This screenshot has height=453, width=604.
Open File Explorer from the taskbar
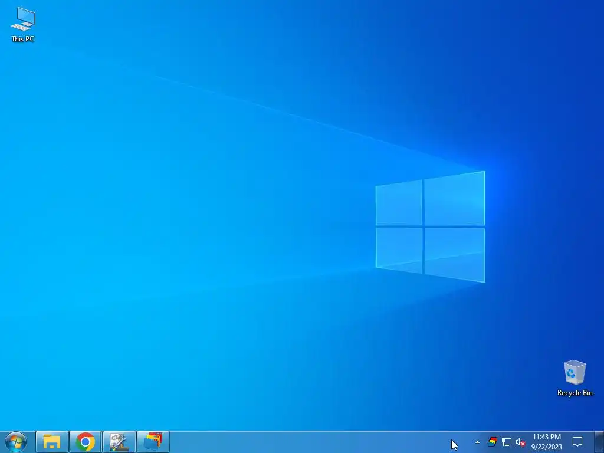click(52, 442)
